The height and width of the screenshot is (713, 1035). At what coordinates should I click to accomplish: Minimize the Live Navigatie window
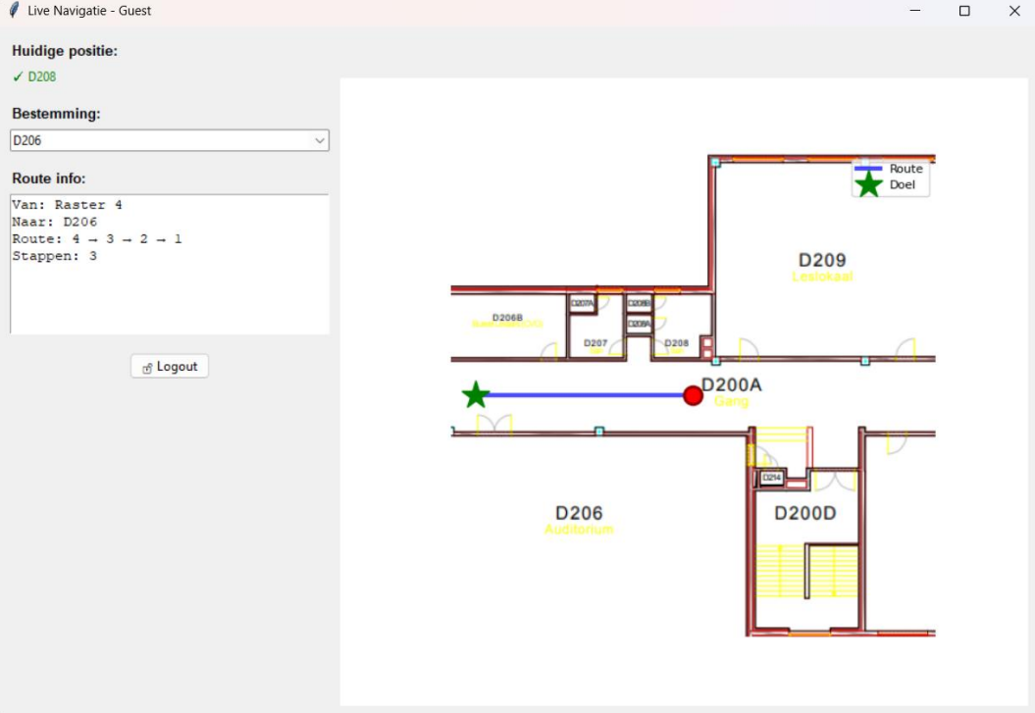tap(915, 11)
